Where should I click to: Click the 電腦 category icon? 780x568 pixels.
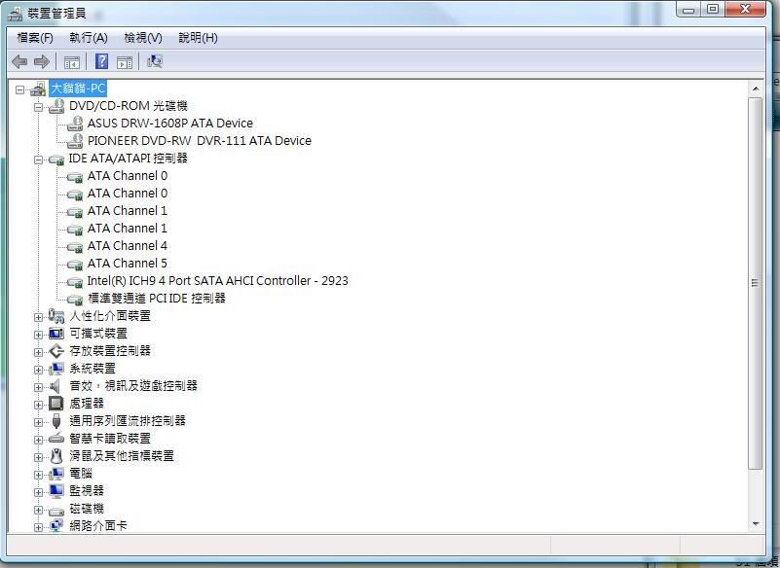click(x=56, y=474)
